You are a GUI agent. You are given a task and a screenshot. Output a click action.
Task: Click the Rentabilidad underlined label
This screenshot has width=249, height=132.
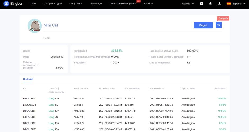(80, 51)
